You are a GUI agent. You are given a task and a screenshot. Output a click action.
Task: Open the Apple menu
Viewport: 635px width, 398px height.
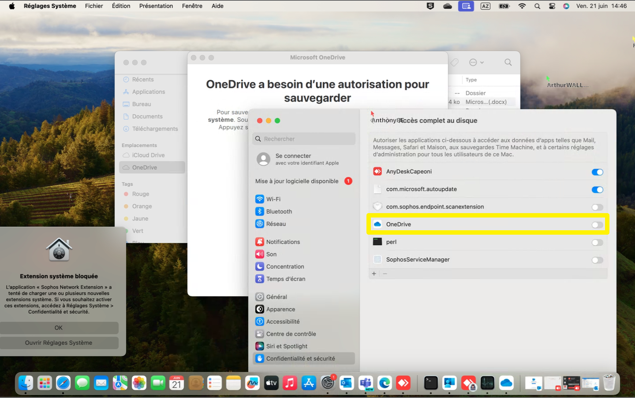click(12, 6)
